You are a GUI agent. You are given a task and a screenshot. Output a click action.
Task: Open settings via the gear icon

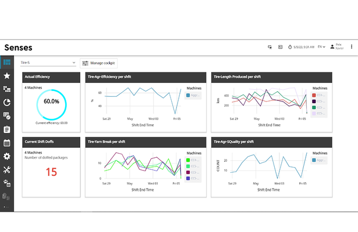[7, 156]
